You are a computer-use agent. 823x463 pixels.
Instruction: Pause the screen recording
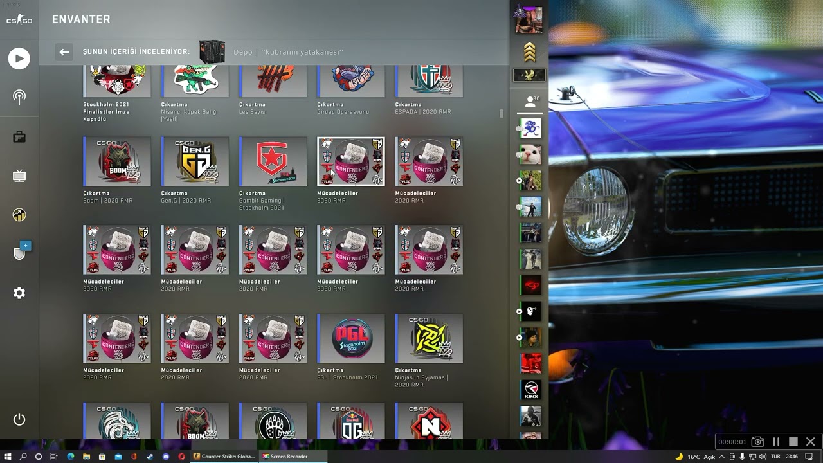coord(776,442)
